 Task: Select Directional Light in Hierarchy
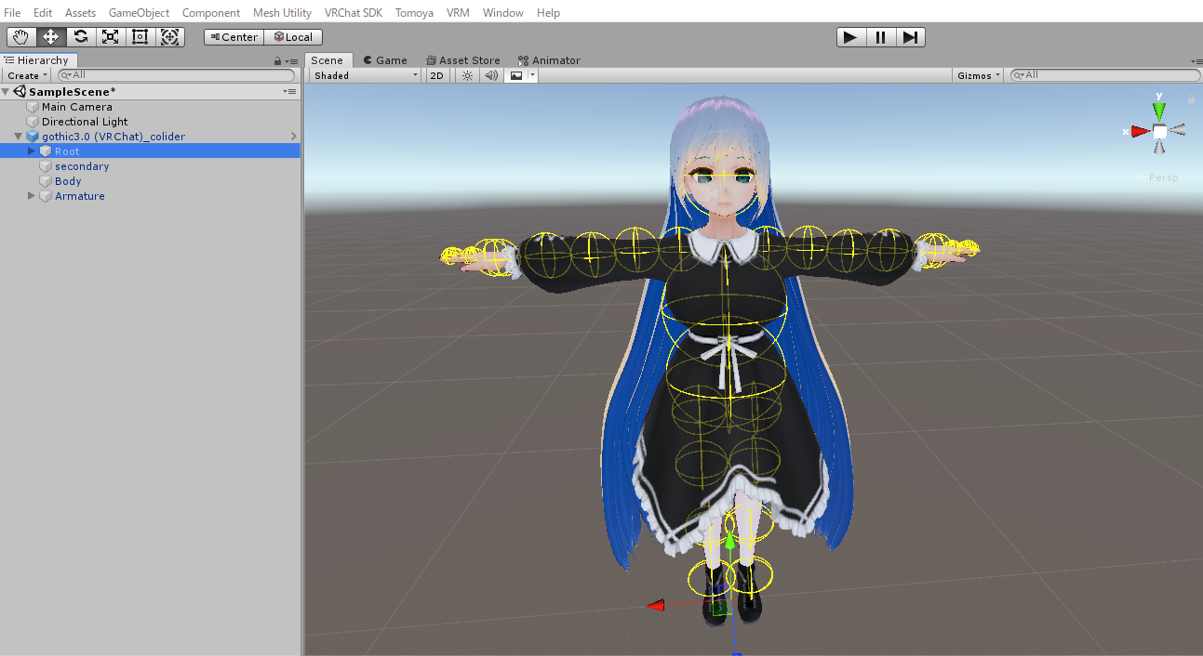[85, 122]
